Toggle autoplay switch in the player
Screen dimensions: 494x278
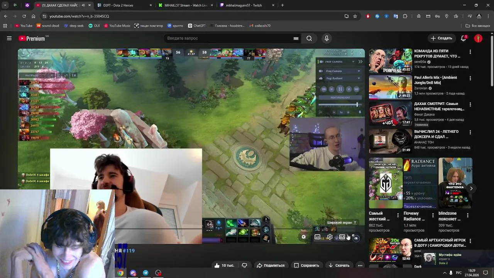[x=304, y=237]
